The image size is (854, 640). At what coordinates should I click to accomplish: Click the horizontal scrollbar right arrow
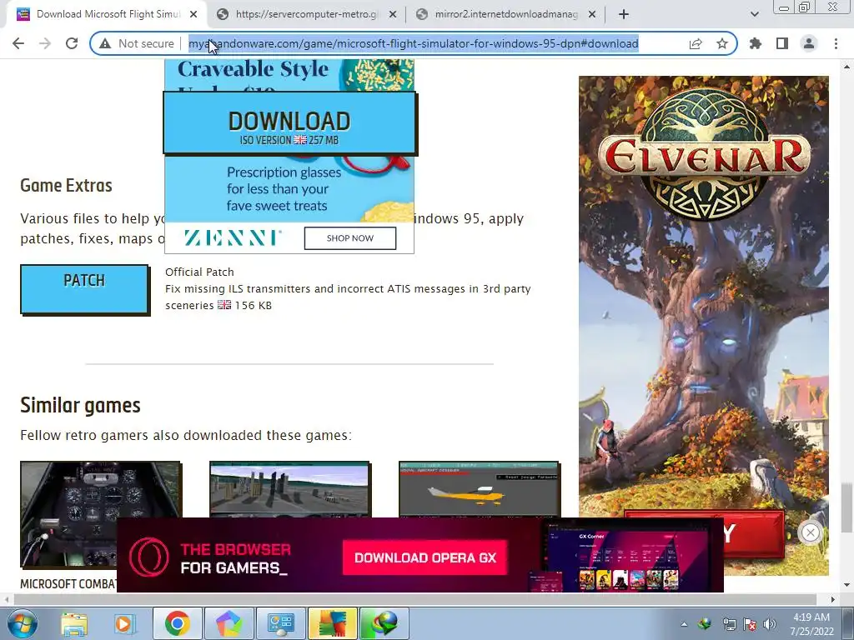(832, 599)
